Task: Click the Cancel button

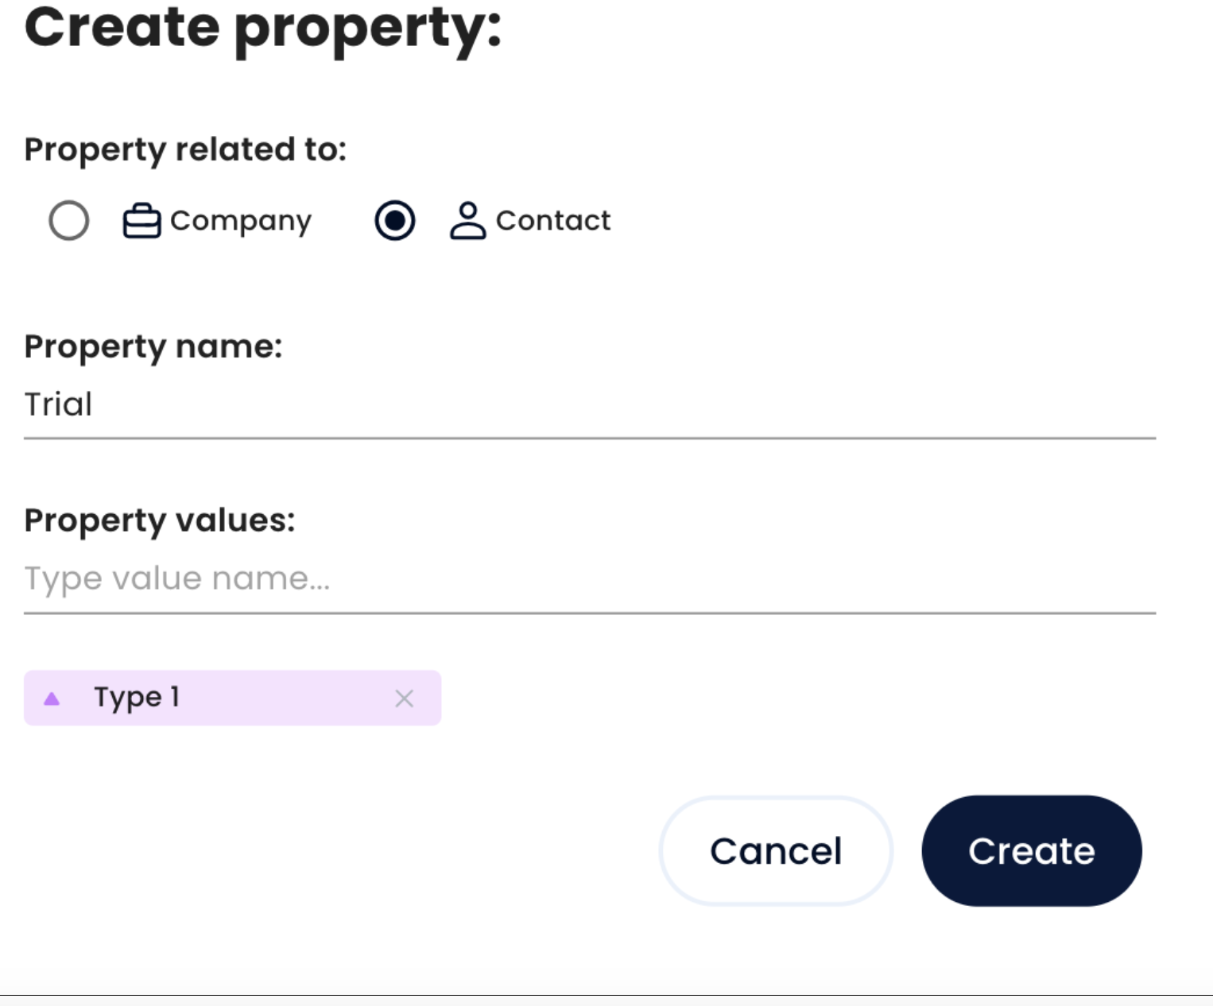Action: point(776,851)
